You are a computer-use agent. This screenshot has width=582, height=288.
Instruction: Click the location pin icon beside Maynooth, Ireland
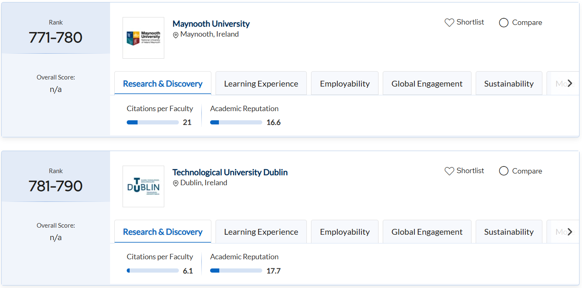tap(176, 35)
